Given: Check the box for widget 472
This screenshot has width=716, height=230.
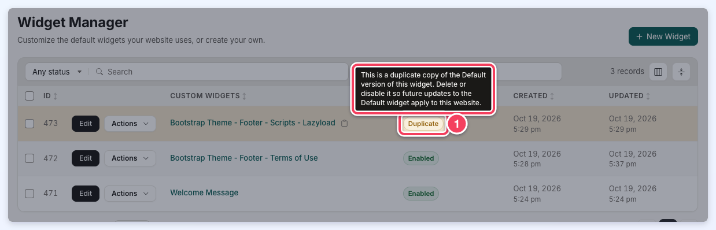Looking at the screenshot, I should (x=29, y=158).
